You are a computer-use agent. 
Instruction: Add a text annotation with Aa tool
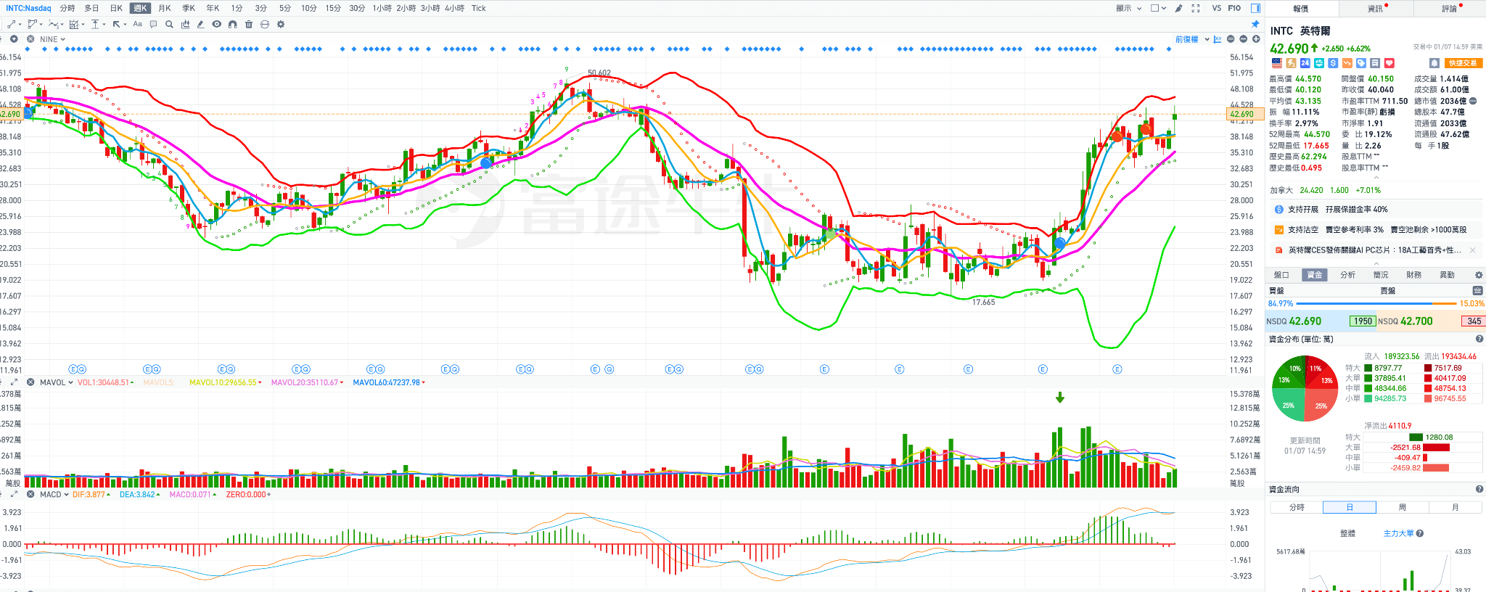pyautogui.click(x=137, y=24)
